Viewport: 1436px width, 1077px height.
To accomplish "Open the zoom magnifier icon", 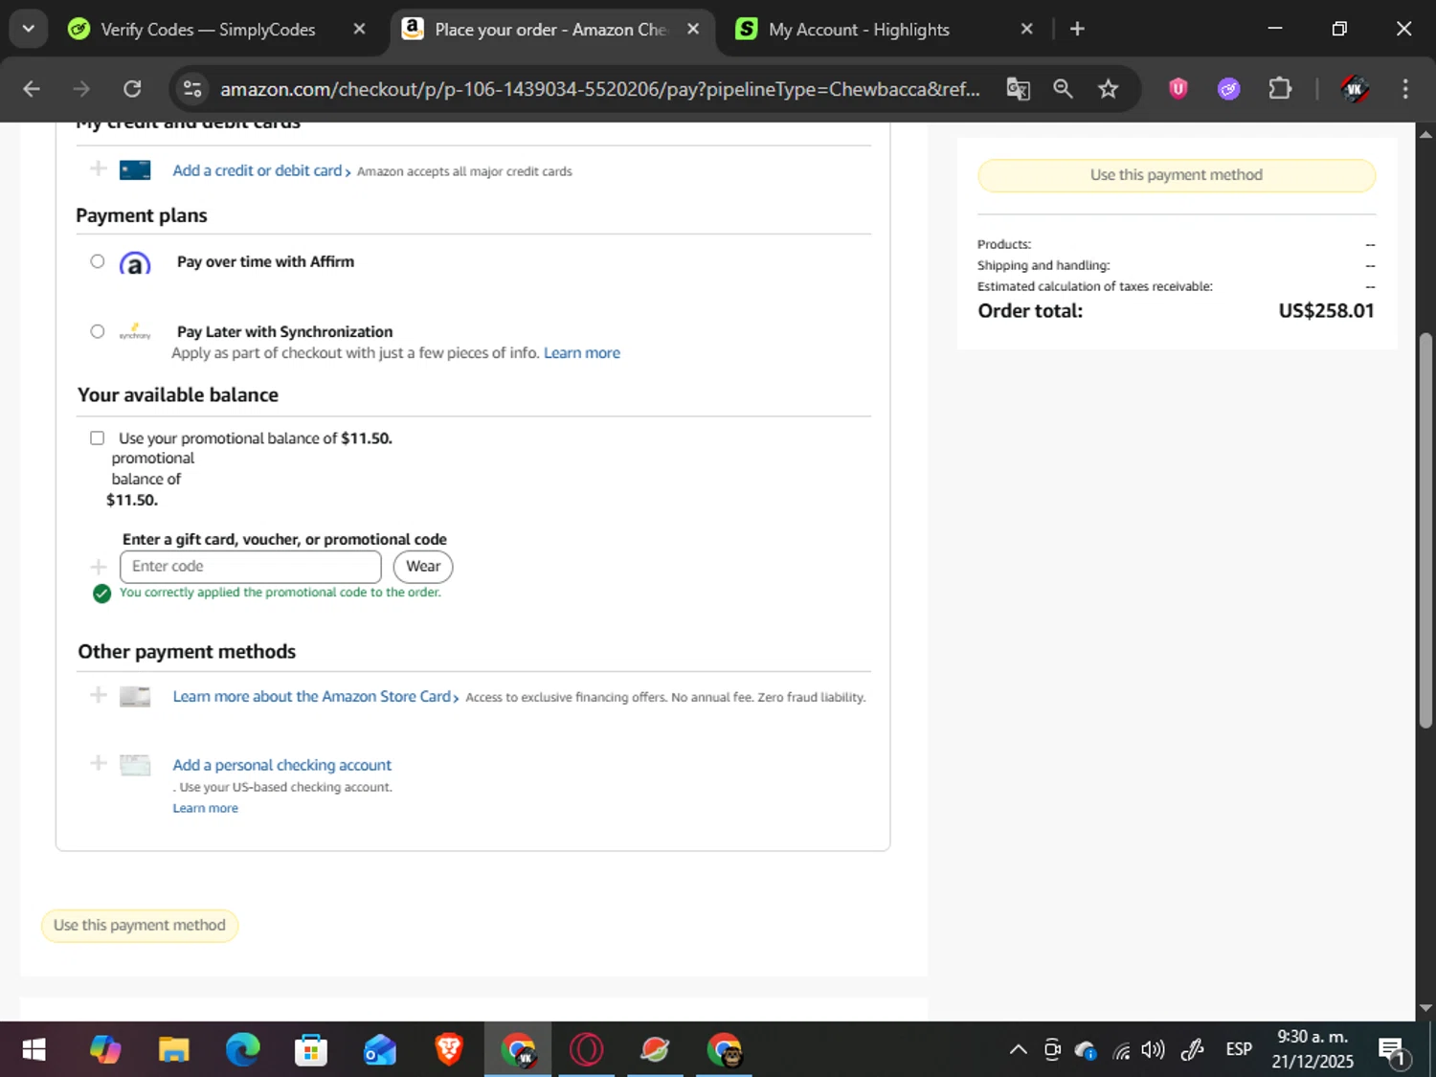I will (x=1063, y=89).
